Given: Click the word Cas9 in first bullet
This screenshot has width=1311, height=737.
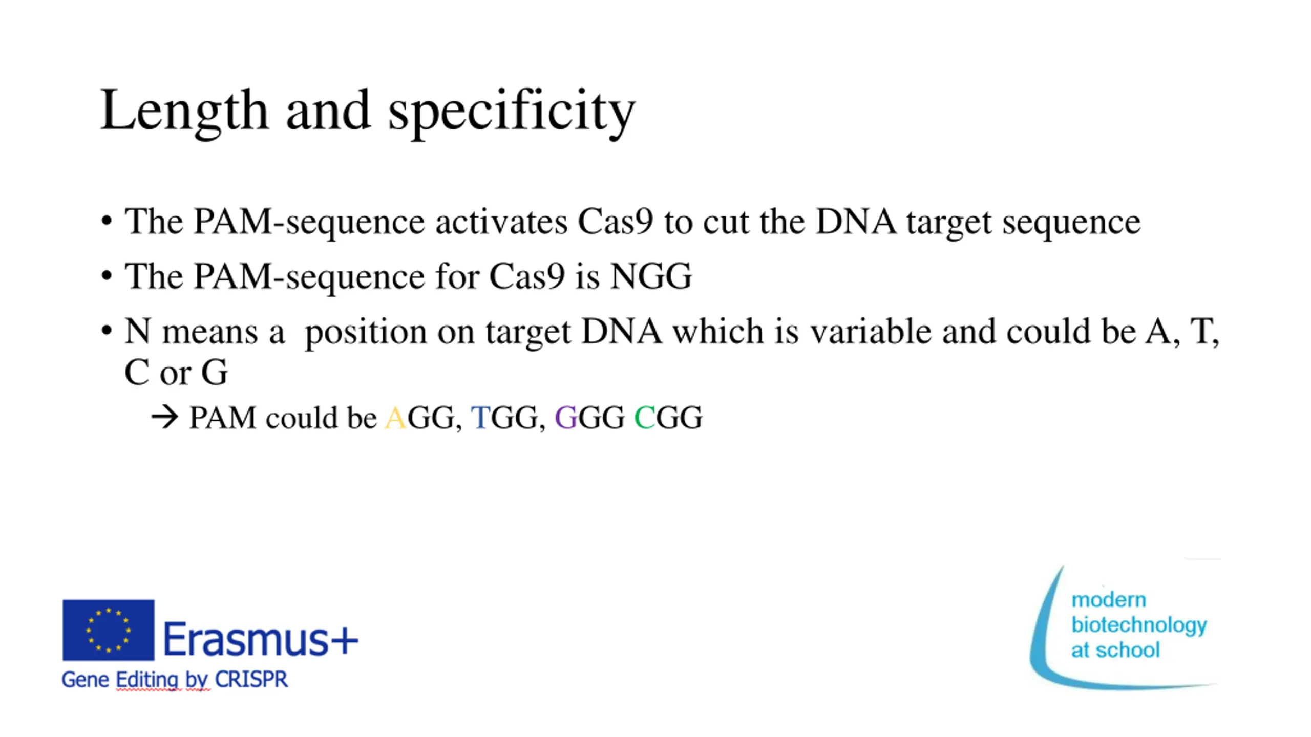Looking at the screenshot, I should click(x=616, y=222).
